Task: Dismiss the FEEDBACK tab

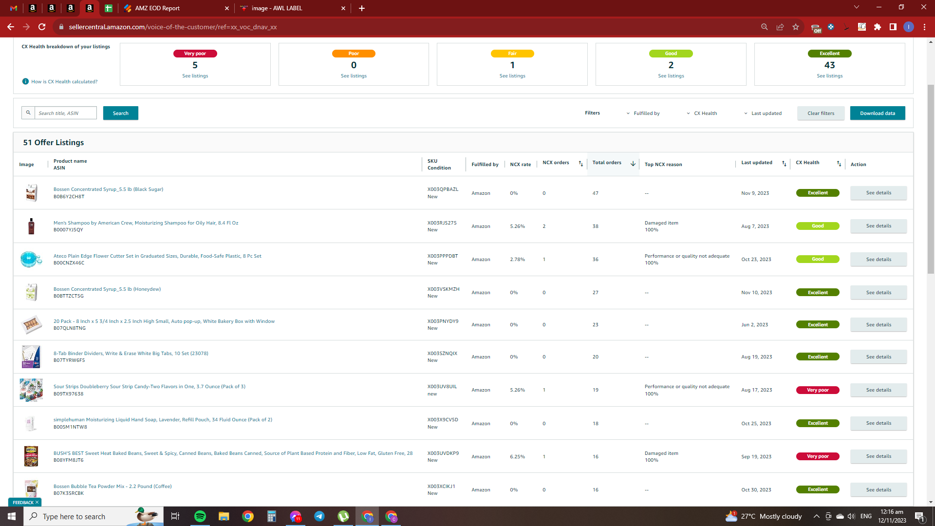Action: pyautogui.click(x=37, y=502)
